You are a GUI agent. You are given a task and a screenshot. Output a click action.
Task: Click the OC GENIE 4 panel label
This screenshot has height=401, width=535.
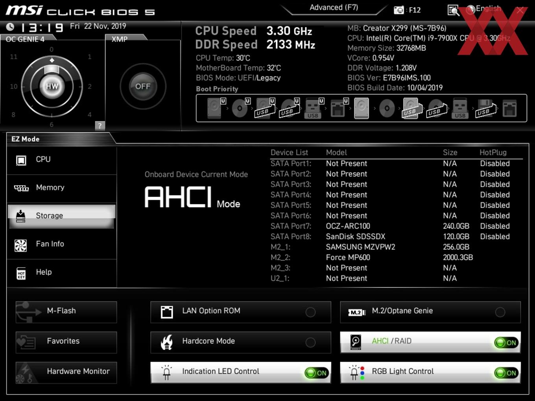pos(25,39)
